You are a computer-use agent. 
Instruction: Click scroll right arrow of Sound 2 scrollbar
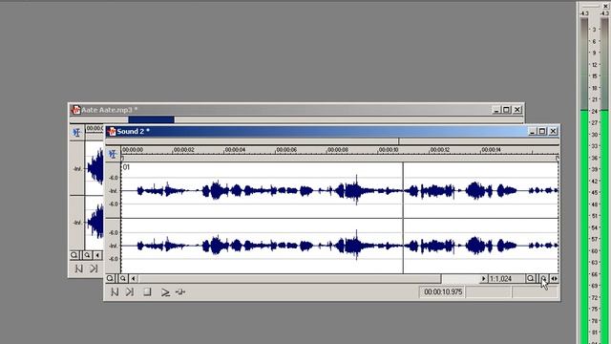click(x=483, y=278)
